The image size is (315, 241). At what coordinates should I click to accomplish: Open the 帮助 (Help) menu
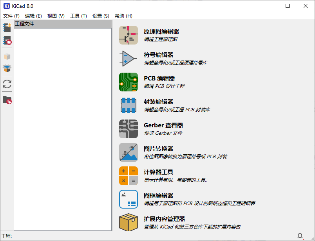[124, 16]
